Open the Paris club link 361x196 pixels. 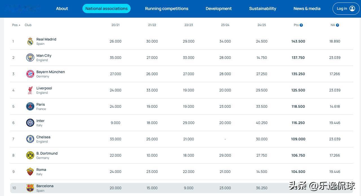click(41, 104)
